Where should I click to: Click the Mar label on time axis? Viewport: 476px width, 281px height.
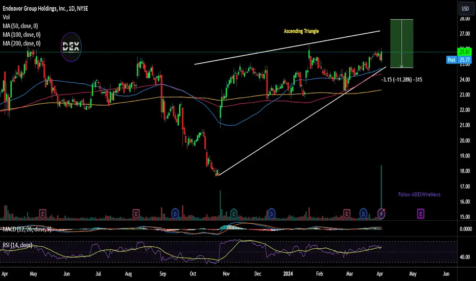[349, 274]
